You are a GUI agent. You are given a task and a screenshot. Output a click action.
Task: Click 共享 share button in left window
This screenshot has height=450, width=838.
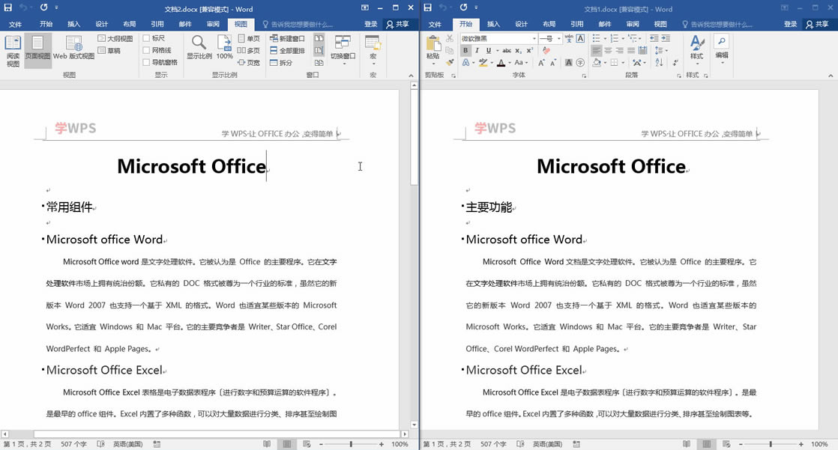(x=397, y=24)
